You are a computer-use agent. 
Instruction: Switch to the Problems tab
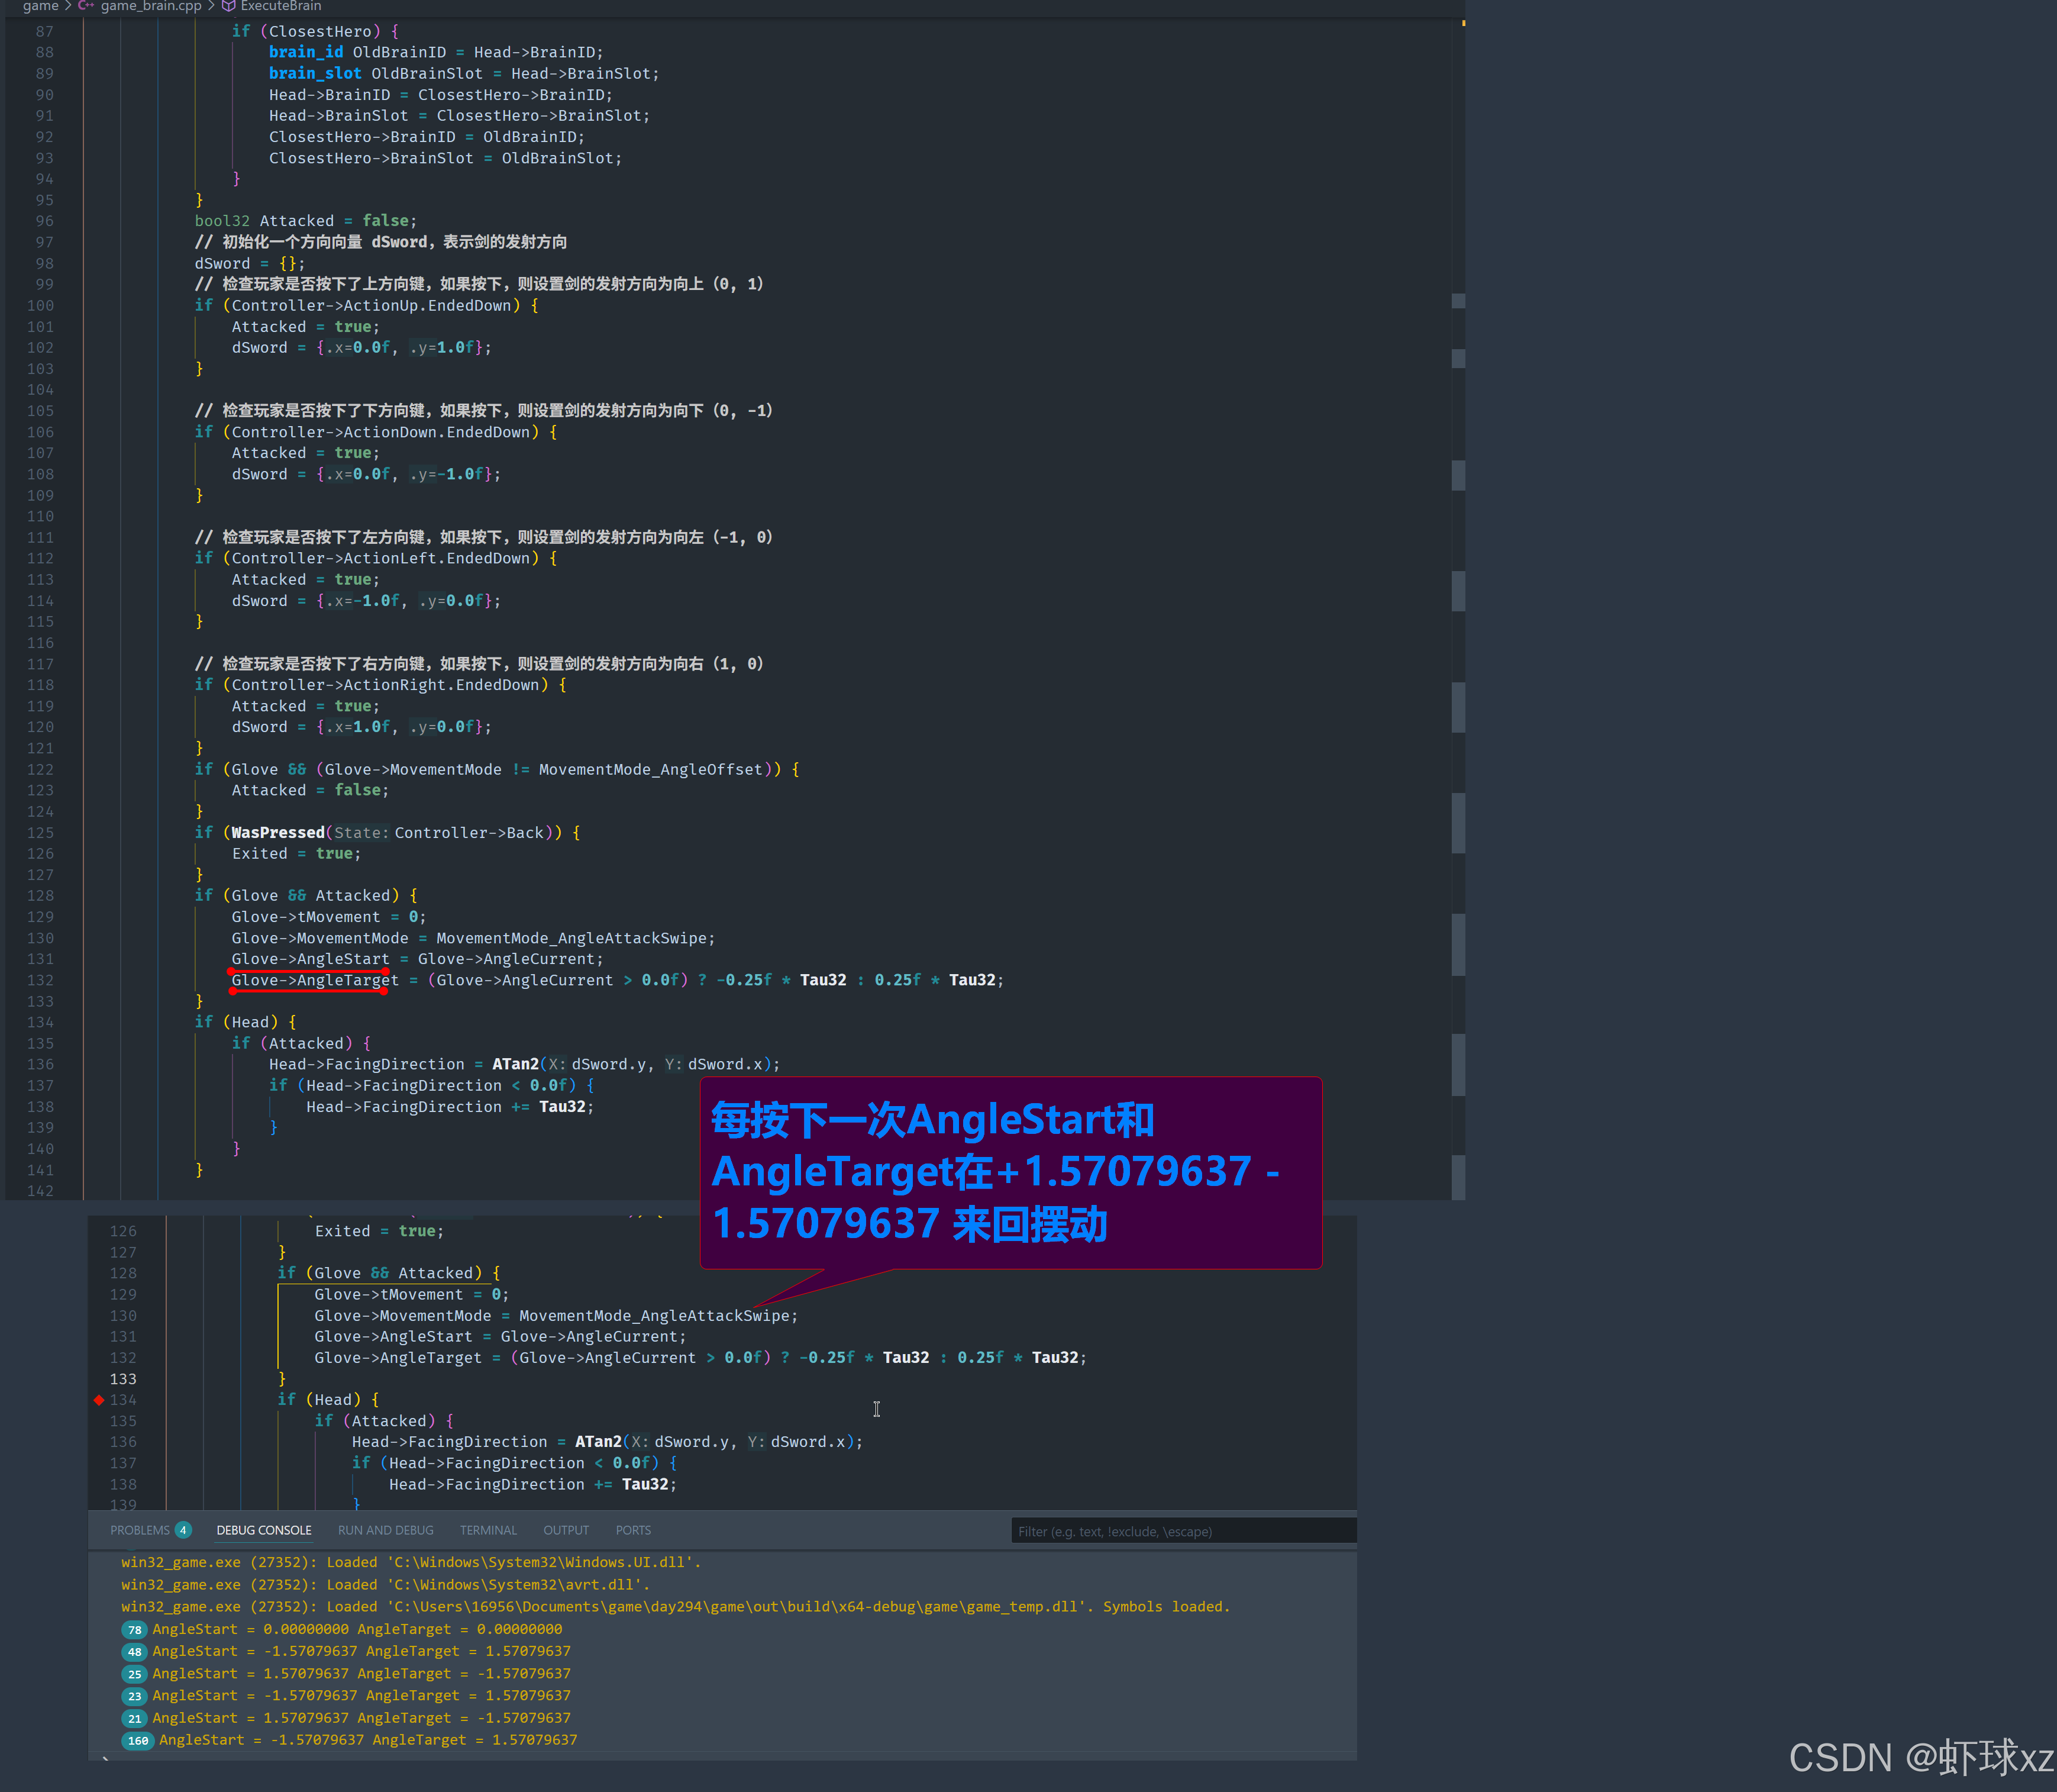click(x=140, y=1531)
